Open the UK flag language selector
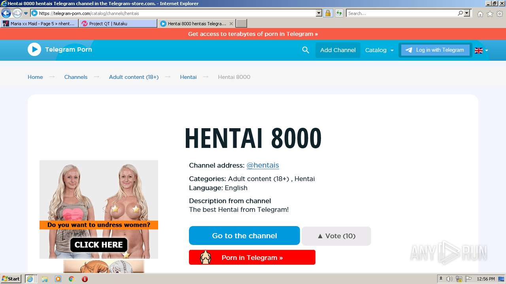Viewport: 506px width, 284px height. pos(481,50)
